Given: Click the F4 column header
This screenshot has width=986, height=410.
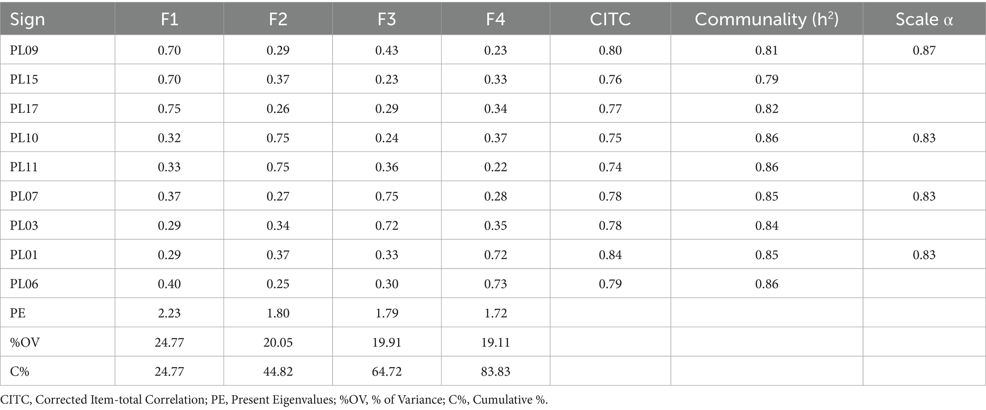Looking at the screenshot, I should click(x=495, y=19).
